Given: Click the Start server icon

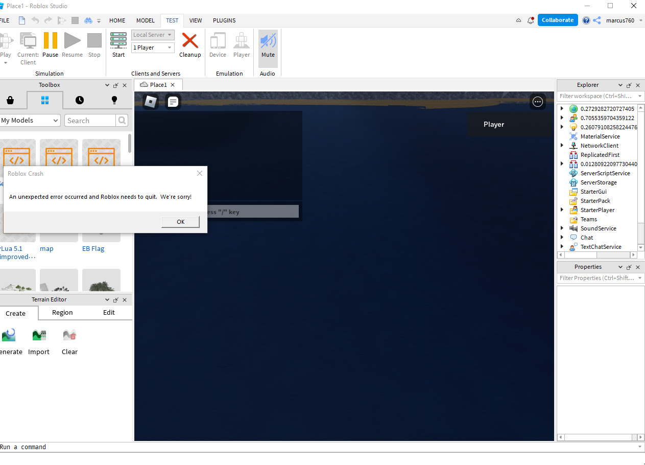Looking at the screenshot, I should [118, 40].
